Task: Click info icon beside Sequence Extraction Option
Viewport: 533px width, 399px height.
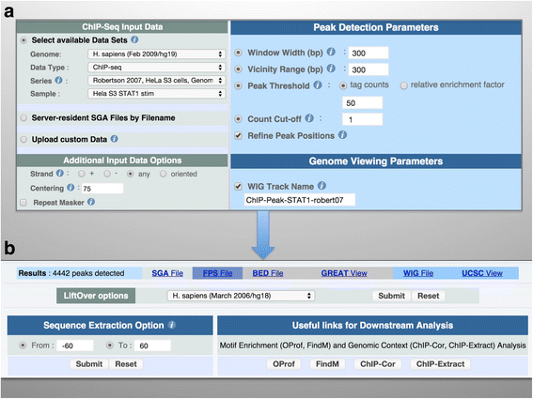Action: point(172,325)
